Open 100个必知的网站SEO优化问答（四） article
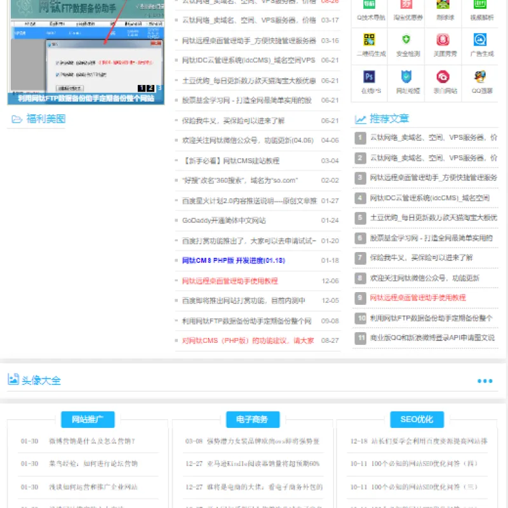 (x=424, y=464)
